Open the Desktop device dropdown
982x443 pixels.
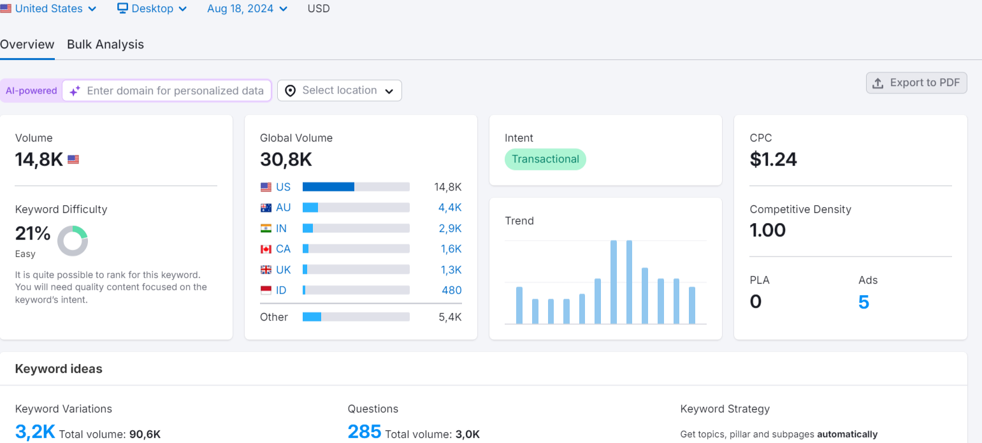[152, 9]
